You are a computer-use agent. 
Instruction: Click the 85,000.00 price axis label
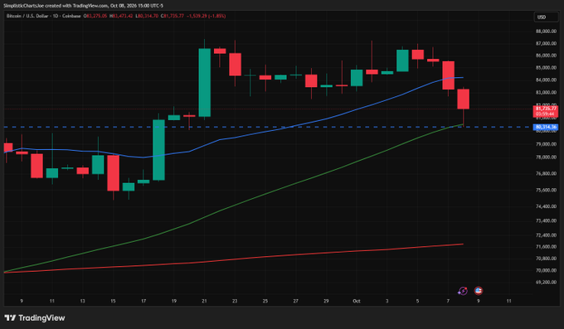tap(546, 68)
